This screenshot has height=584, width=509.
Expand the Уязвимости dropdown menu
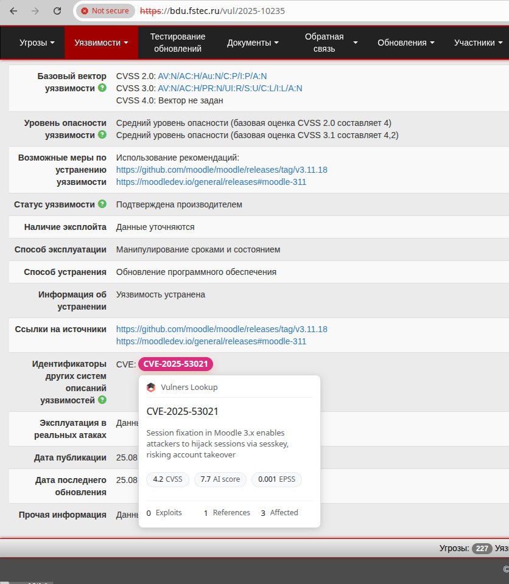coord(101,43)
